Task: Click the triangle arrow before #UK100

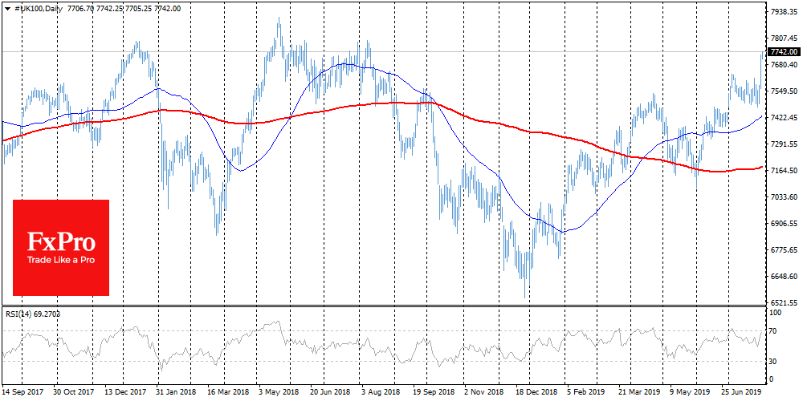Action: point(6,8)
